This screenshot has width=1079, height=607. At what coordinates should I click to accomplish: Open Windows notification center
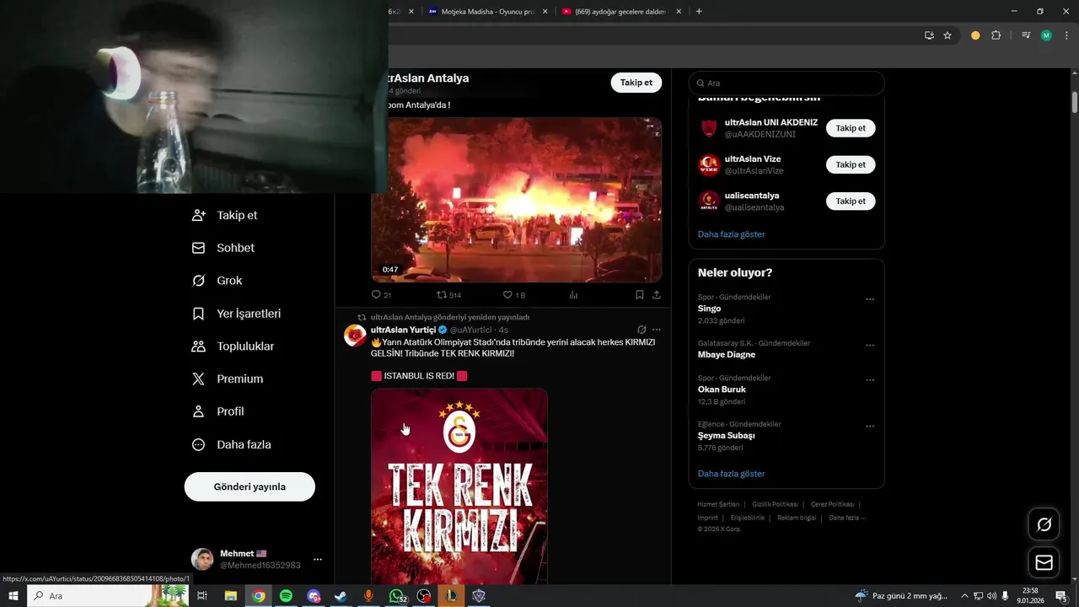[x=1061, y=596]
